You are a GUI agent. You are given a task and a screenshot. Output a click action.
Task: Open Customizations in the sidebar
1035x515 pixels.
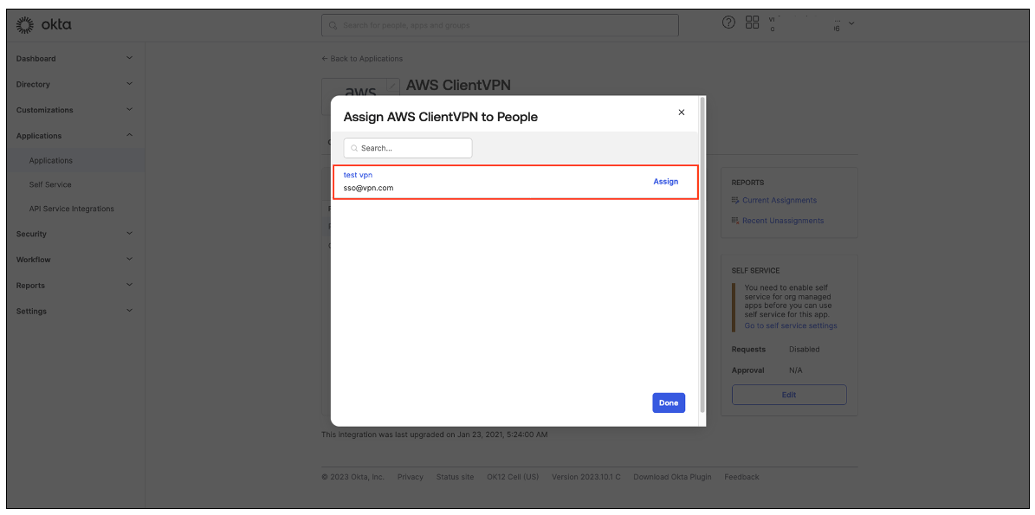pyautogui.click(x=45, y=110)
